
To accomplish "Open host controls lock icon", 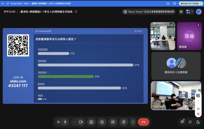I will [x=198, y=122].
